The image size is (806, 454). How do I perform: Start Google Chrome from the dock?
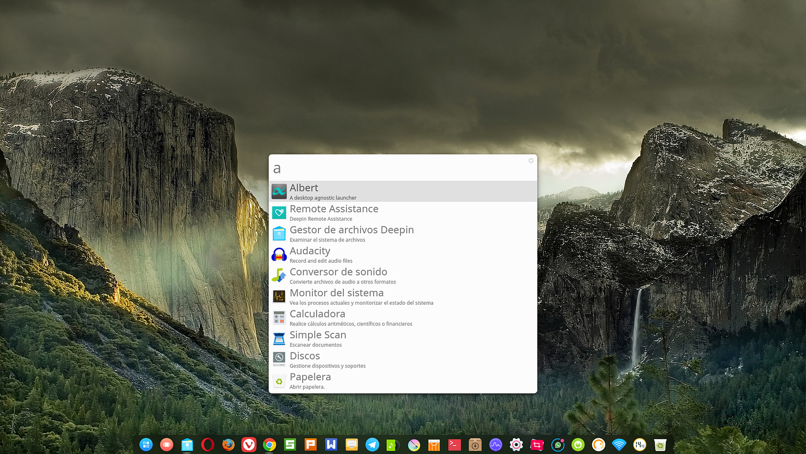click(x=269, y=444)
